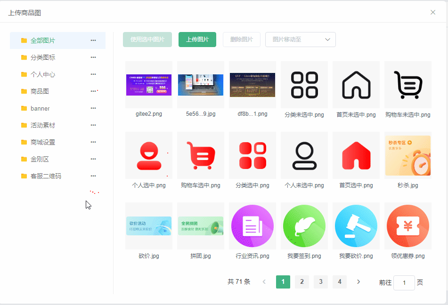Choose the 领优惠券.png coupon icon image
Viewport: 448px width, 305px height.
coord(407,226)
